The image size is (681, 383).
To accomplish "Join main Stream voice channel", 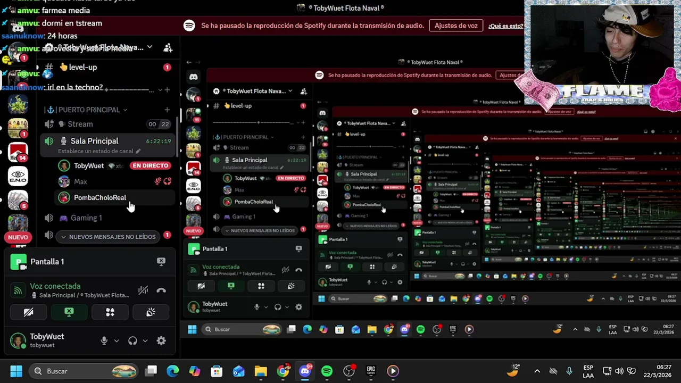I will coord(106,124).
